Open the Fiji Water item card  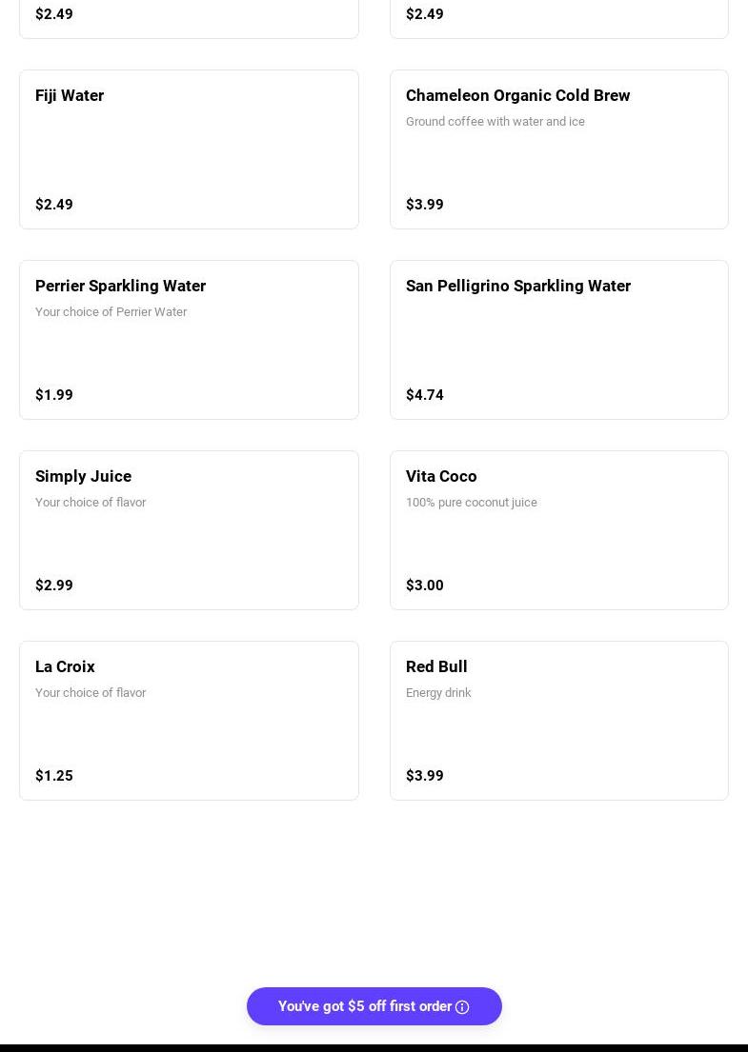click(189, 149)
